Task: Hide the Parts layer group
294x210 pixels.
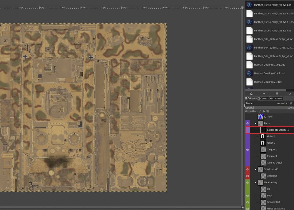Action: pos(248,124)
